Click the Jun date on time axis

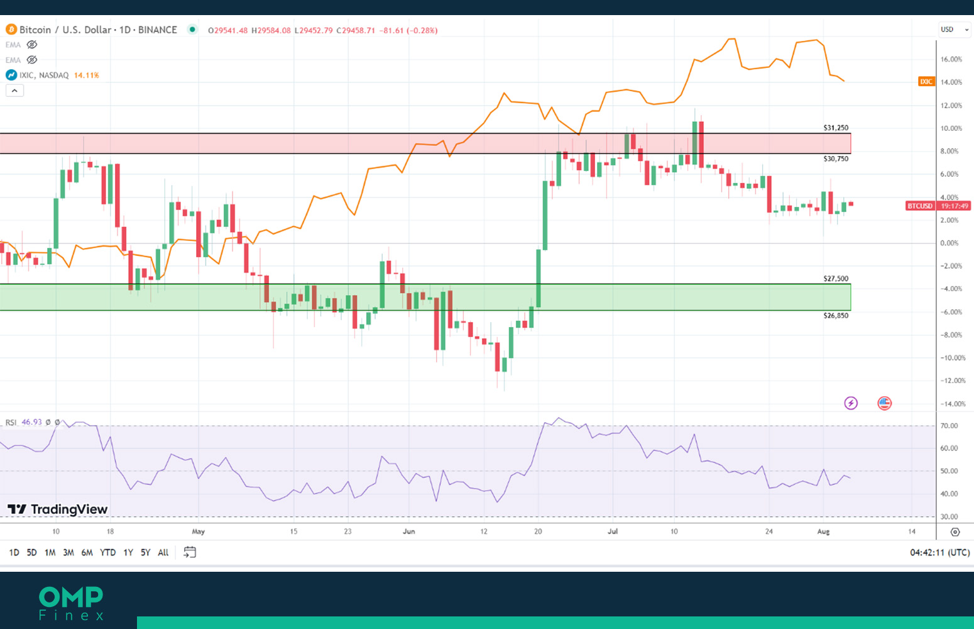[x=409, y=532]
